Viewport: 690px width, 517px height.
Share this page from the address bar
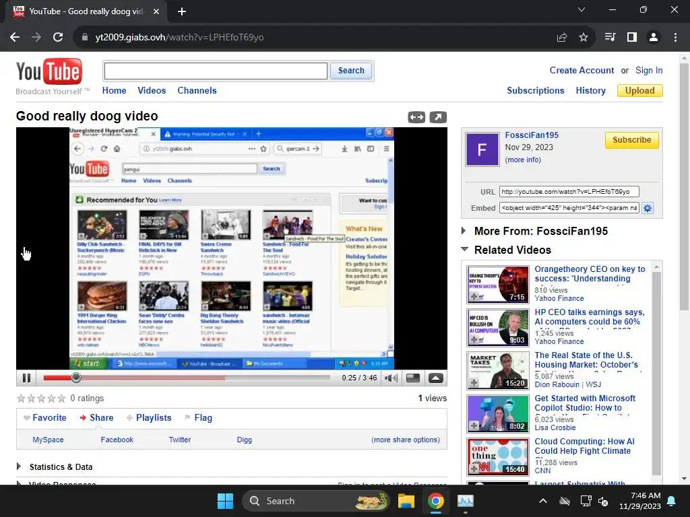[562, 38]
